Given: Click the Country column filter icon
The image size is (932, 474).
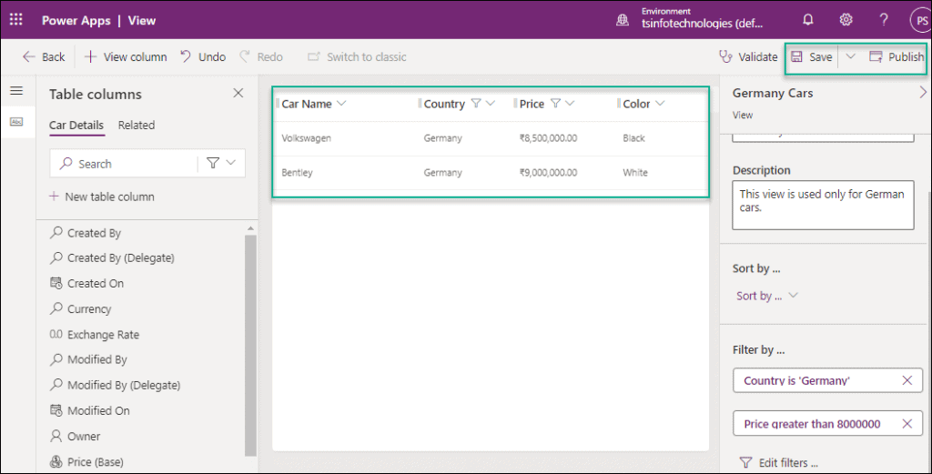Looking at the screenshot, I should pos(476,104).
